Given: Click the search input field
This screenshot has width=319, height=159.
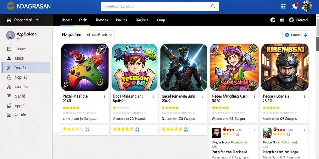Looking at the screenshot, I should point(160,6).
